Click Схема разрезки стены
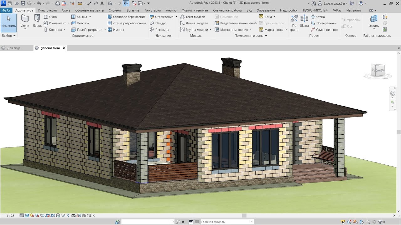This screenshot has height=225, width=401. 127,23
